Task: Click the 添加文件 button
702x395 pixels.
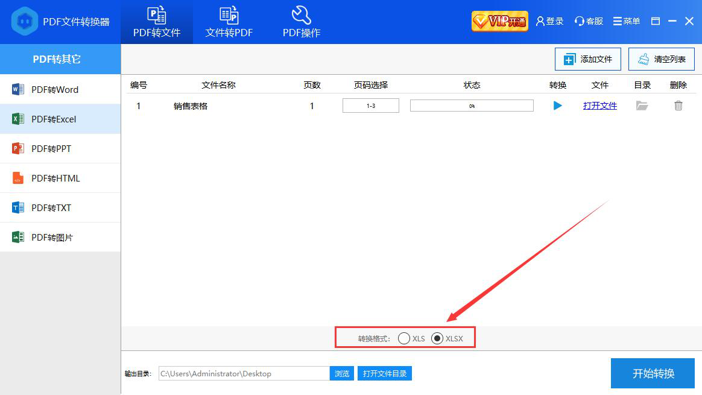Action: tap(588, 59)
